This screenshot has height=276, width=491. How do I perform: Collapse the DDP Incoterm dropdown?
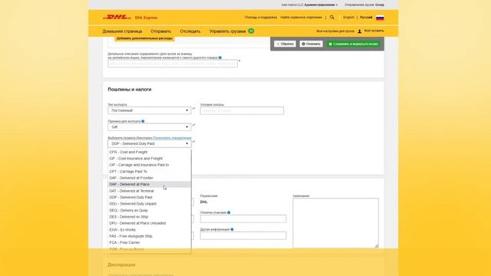click(150, 143)
